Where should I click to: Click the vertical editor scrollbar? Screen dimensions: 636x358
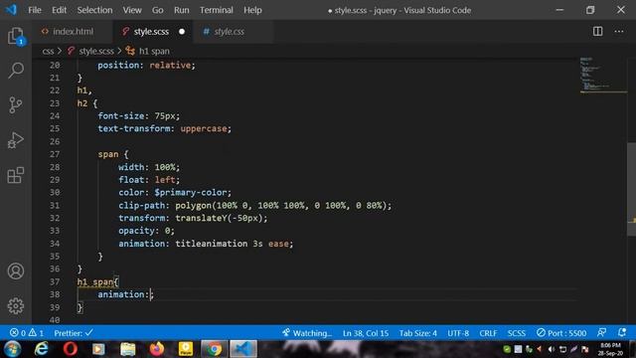click(631, 189)
